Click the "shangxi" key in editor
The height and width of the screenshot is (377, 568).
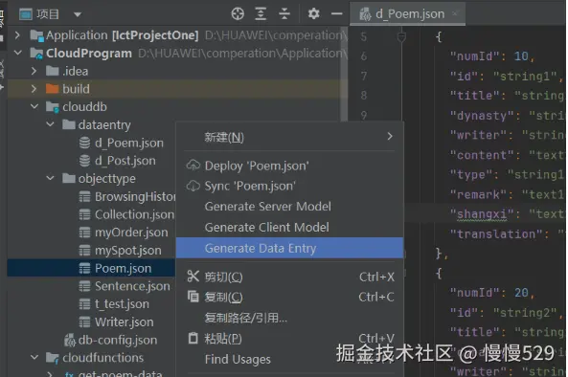(x=482, y=214)
